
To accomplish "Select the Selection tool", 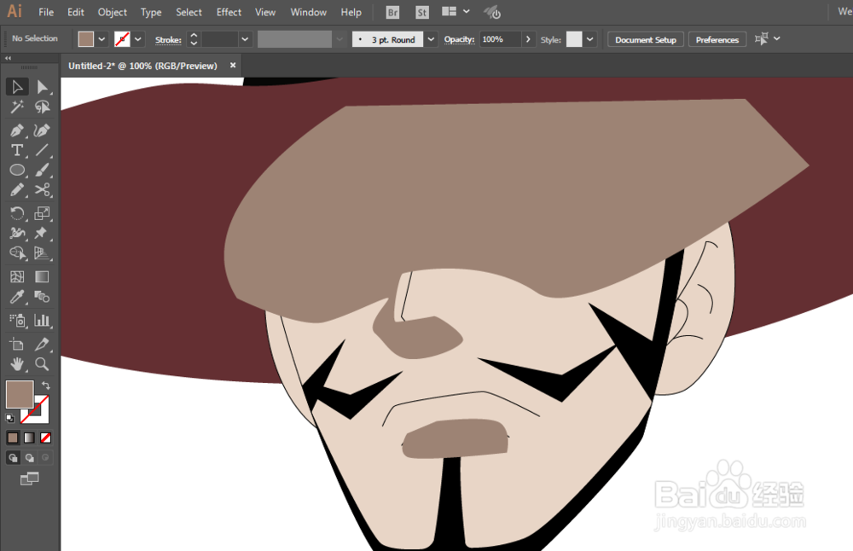I will 17,87.
